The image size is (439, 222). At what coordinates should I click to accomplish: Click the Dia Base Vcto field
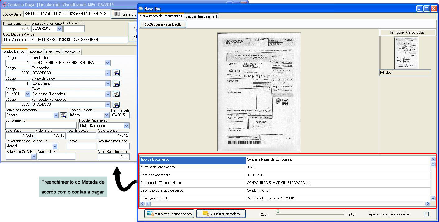(74, 29)
